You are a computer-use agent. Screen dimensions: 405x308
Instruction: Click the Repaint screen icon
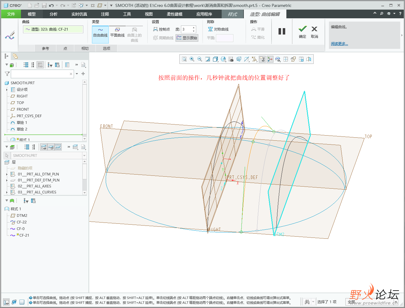click(x=208, y=59)
